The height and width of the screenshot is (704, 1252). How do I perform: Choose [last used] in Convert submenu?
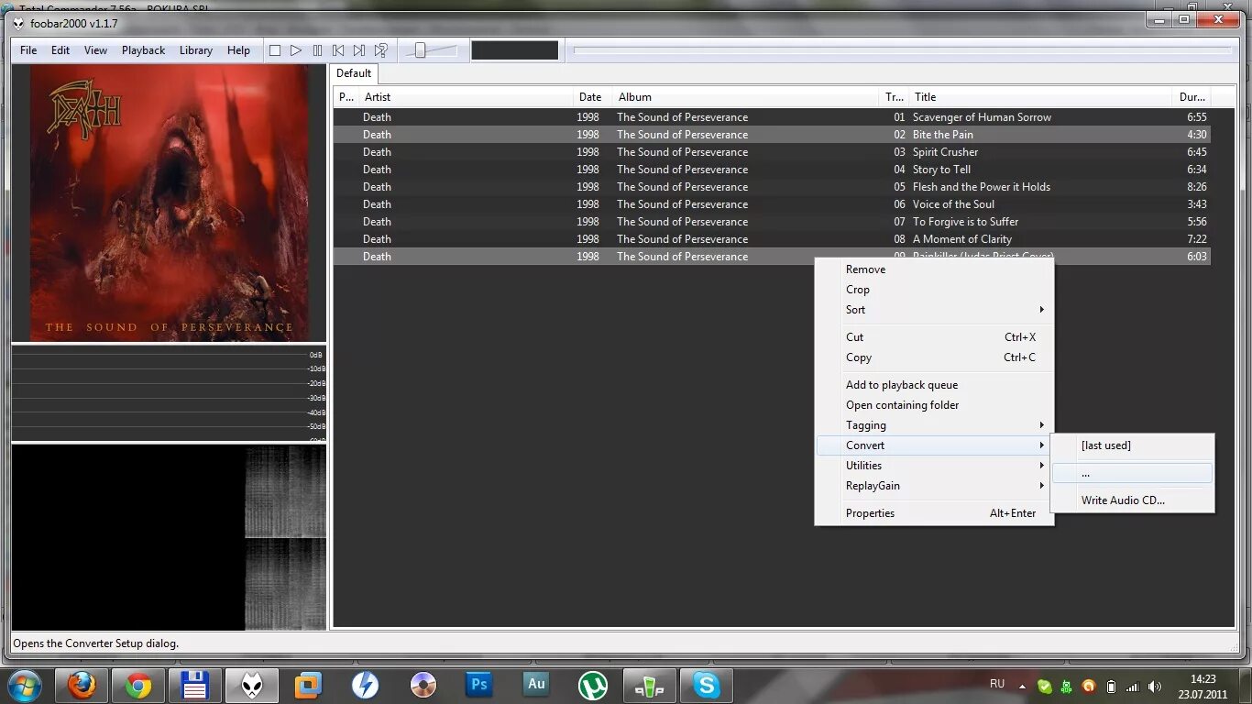[1132, 445]
